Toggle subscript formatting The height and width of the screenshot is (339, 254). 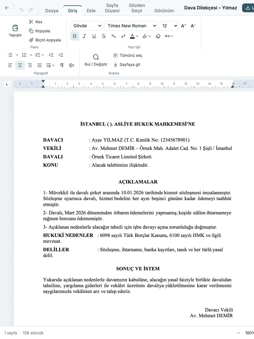[113, 36]
